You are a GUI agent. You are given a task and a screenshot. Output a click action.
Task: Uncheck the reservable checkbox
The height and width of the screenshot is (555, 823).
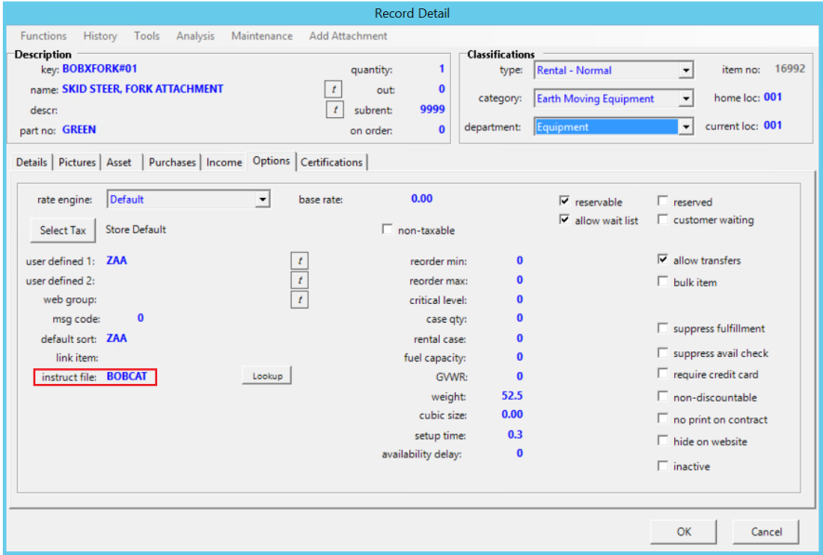coord(564,202)
